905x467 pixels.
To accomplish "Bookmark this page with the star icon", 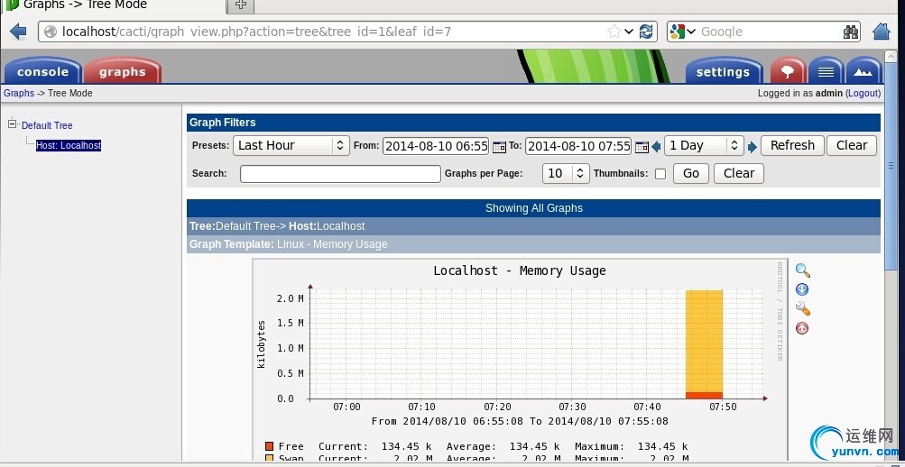I will (x=614, y=32).
